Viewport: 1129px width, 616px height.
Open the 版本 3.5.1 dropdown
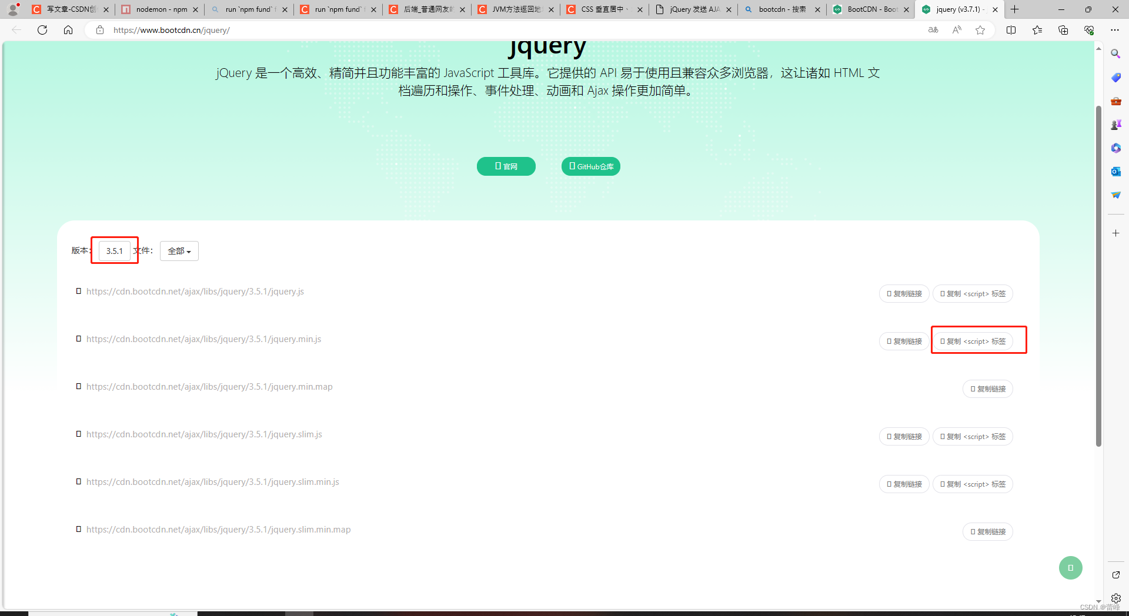tap(115, 251)
